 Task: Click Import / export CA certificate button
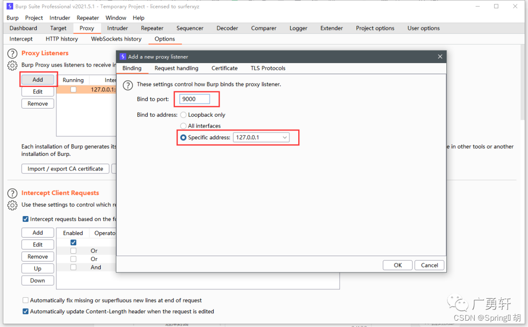tap(66, 169)
